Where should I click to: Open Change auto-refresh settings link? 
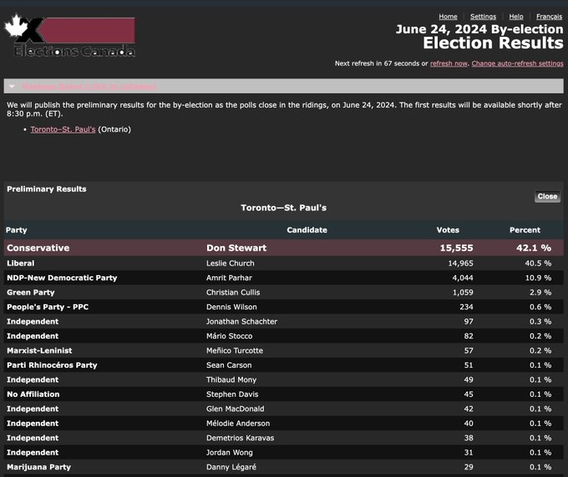point(517,63)
